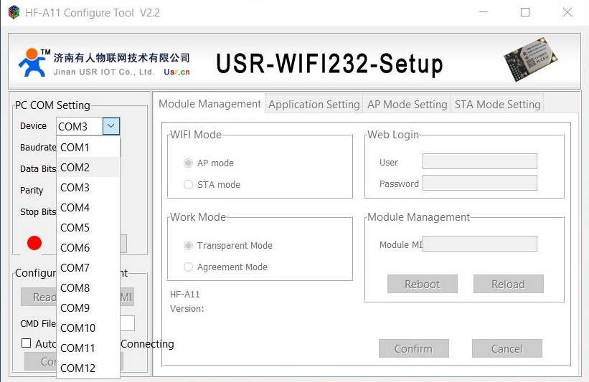
Task: Open the Application Setting tab
Action: pos(314,105)
